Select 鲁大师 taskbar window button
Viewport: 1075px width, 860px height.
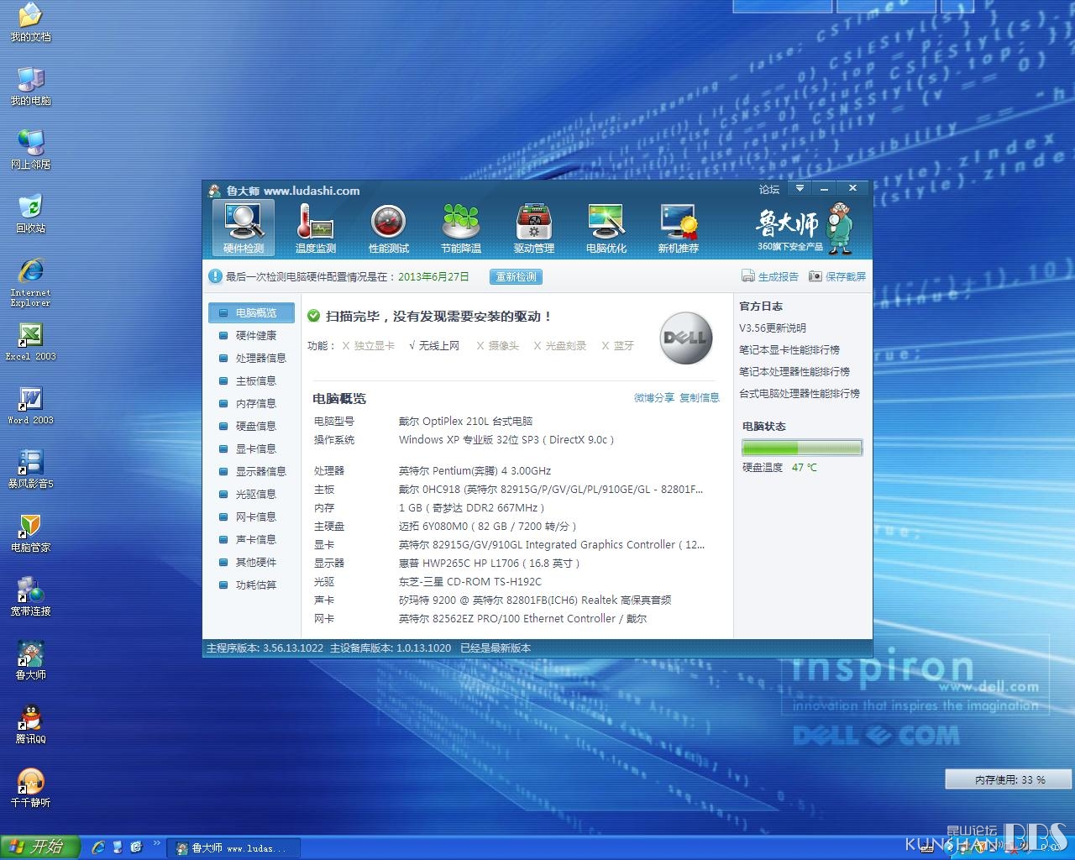coord(233,848)
